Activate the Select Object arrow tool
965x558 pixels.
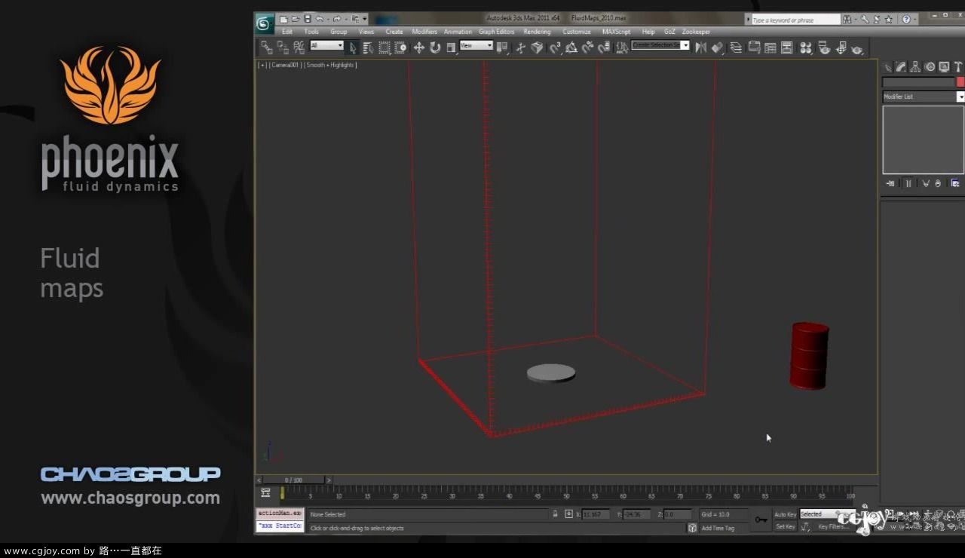pyautogui.click(x=352, y=48)
